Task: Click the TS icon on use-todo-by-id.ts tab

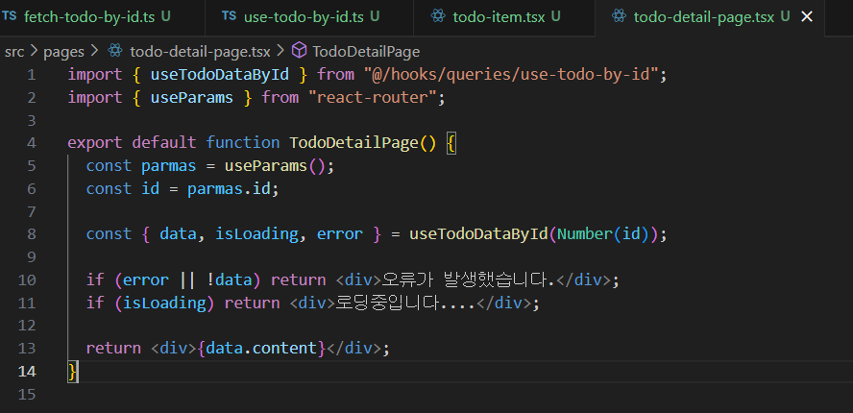Action: coord(229,17)
